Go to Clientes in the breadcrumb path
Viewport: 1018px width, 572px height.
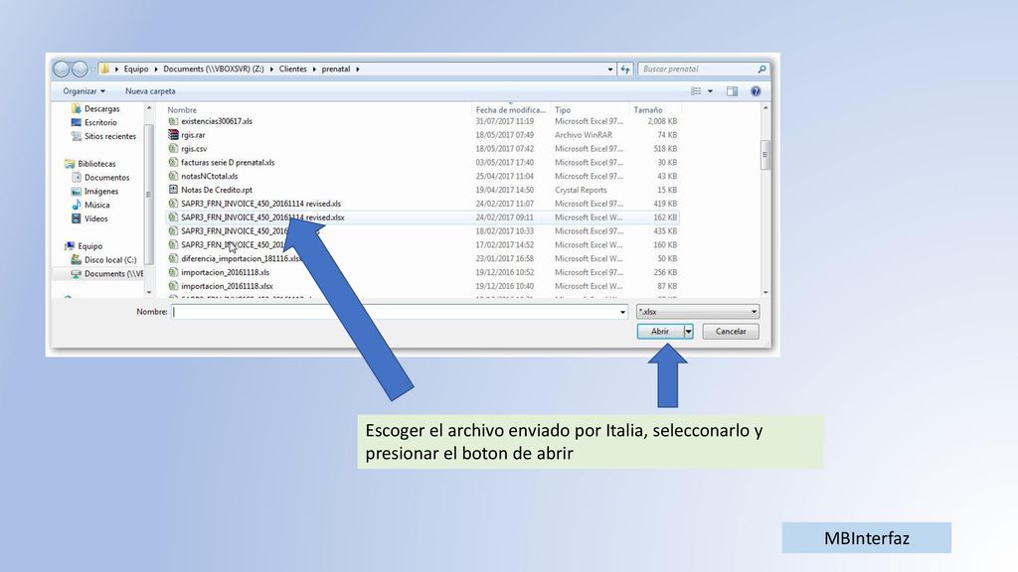pyautogui.click(x=293, y=69)
